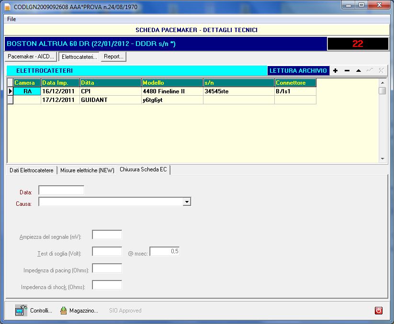Click the GUIDANT ditta cell
This screenshot has width=394, height=324.
[x=111, y=100]
